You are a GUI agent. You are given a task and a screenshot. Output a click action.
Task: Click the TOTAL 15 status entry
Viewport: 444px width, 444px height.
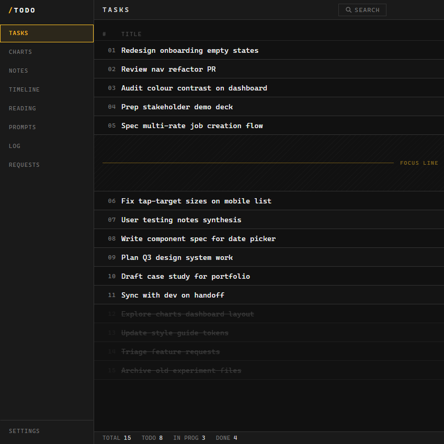pyautogui.click(x=117, y=438)
